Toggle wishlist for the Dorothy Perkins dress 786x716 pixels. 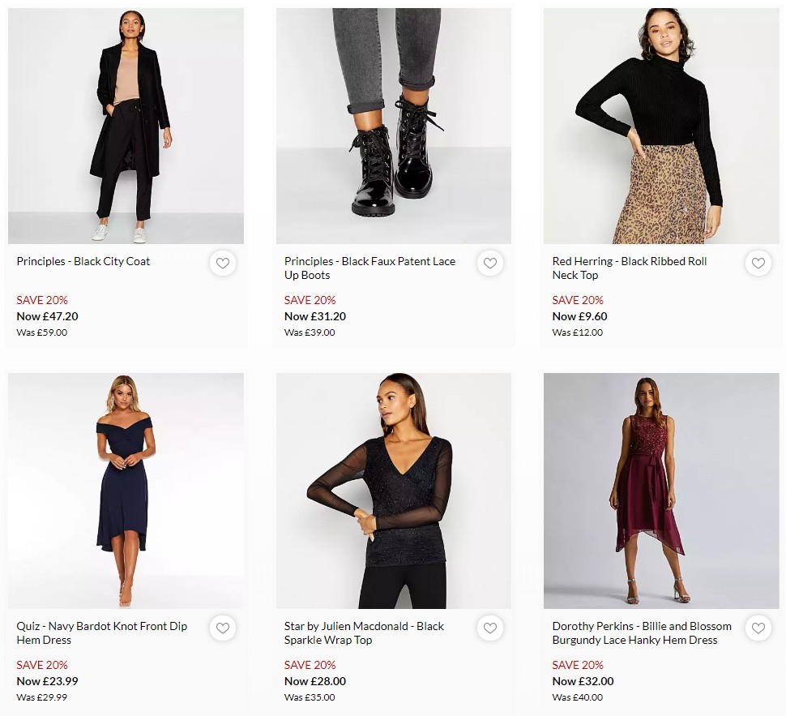pos(758,628)
